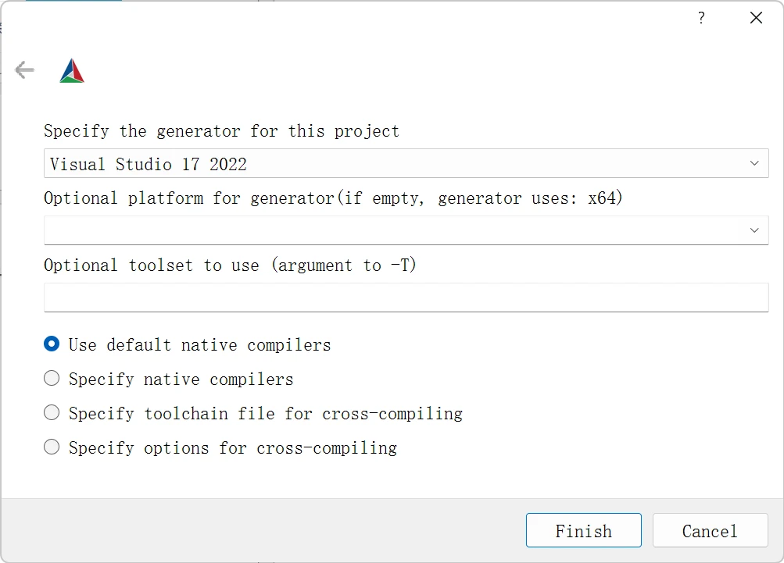Viewport: 784px width, 563px height.
Task: Open the Visual Studio 17 2022 combo box
Action: coord(391,163)
